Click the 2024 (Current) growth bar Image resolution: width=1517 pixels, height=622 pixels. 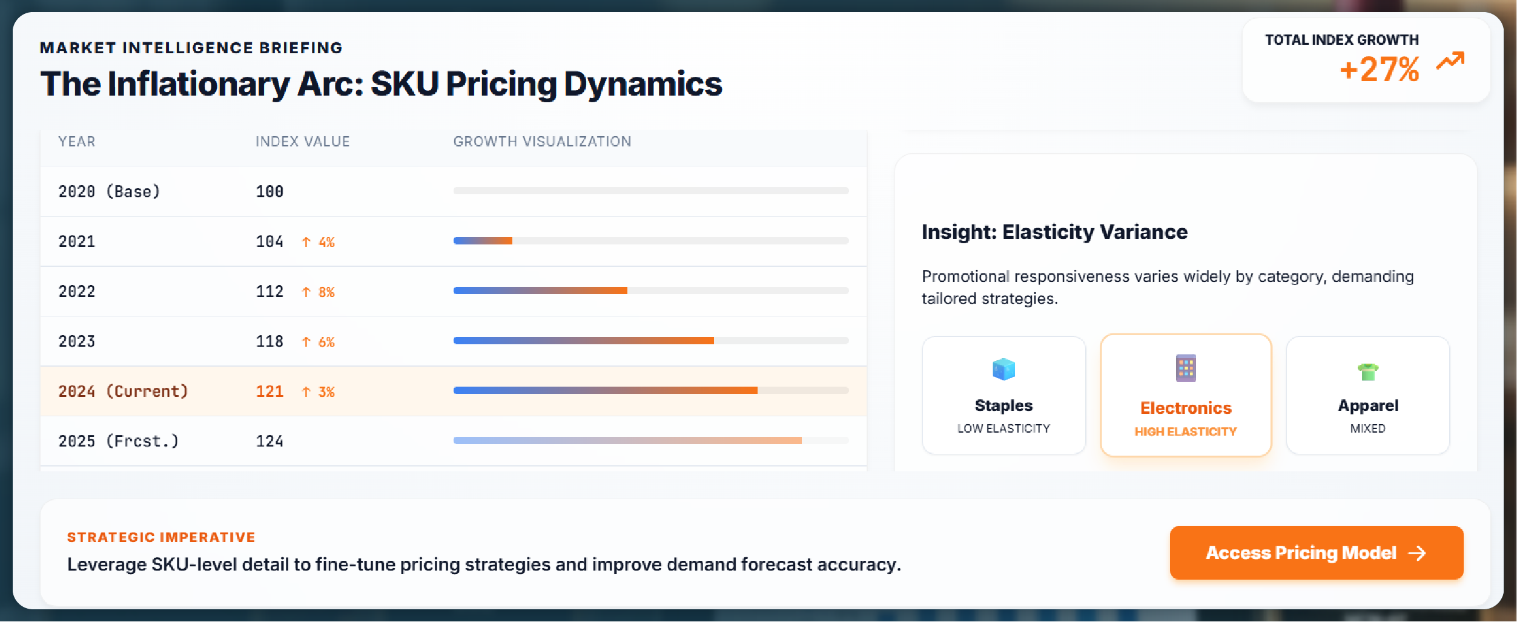click(x=650, y=390)
